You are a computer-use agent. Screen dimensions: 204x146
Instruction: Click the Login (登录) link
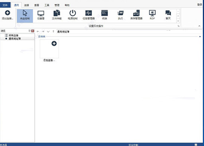[200, 5]
